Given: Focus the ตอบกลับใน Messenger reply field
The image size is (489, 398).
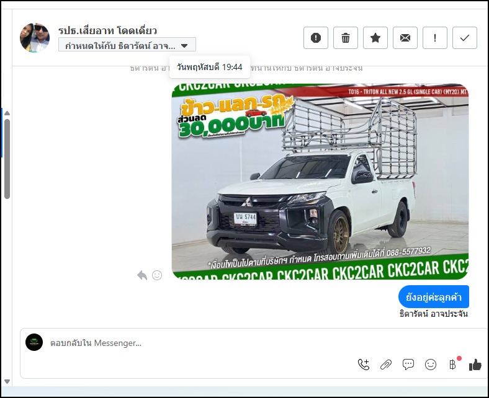Looking at the screenshot, I should [x=200, y=343].
